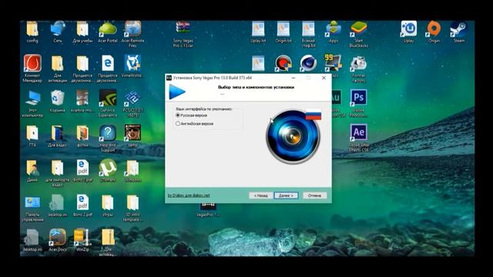Launch GeForce Experience shortcut
Screen dimensions: 493x277
pyautogui.click(x=108, y=103)
